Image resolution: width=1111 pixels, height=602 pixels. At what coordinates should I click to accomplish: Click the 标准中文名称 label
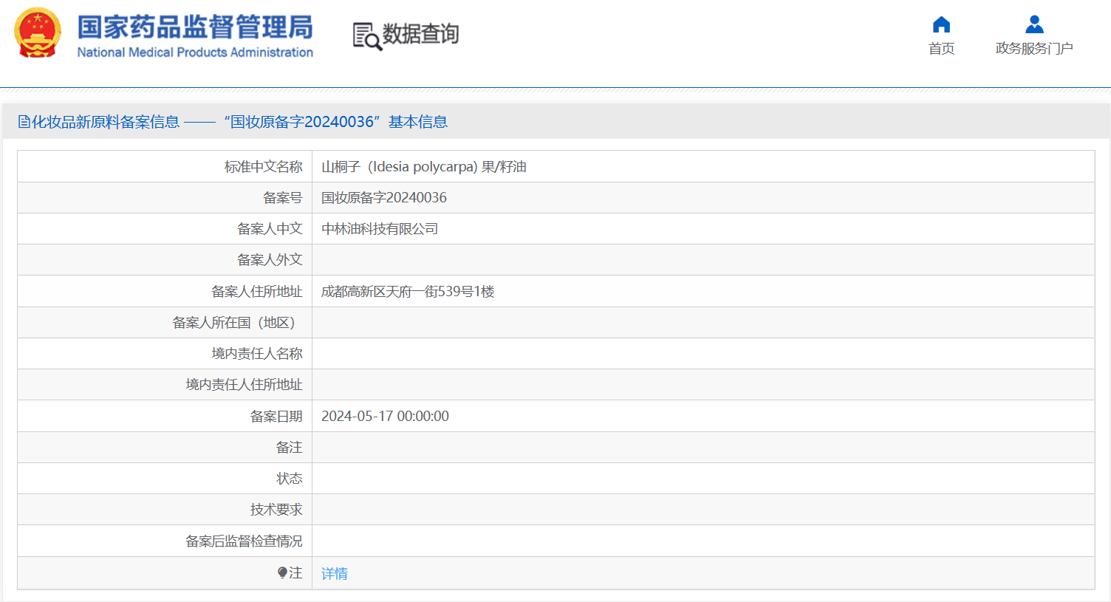264,167
